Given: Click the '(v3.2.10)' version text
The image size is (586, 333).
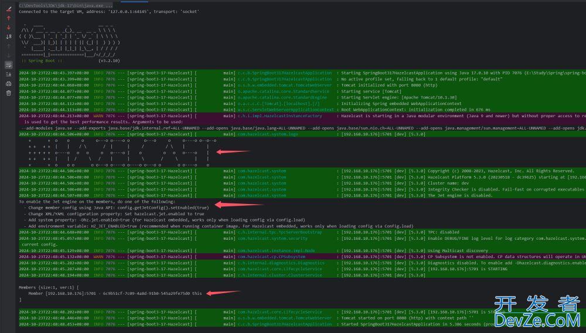Looking at the screenshot, I should click(109, 60).
